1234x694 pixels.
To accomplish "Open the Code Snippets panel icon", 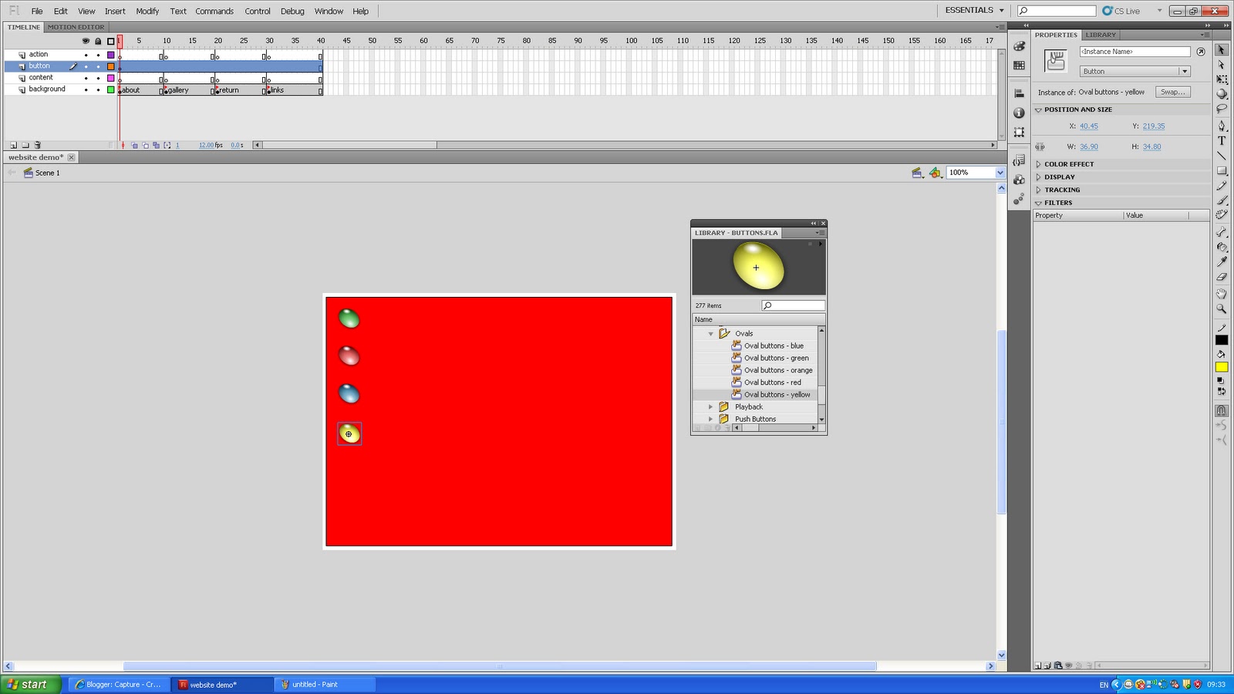I will 1019,160.
